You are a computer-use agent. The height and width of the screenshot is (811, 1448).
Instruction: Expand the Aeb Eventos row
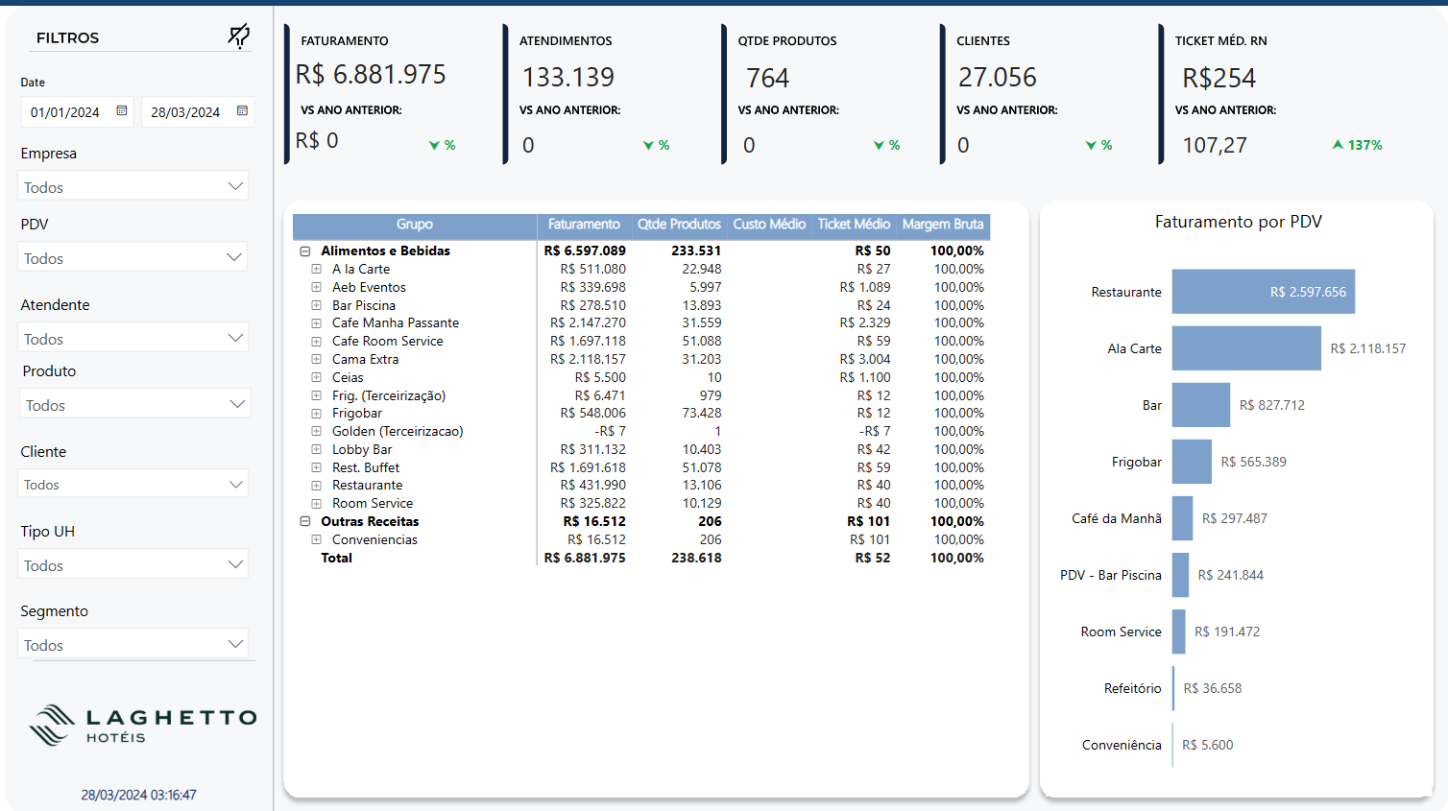(x=316, y=287)
